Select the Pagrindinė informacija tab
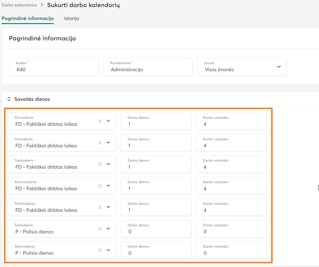Screen dimensions: 319x267 (x=28, y=18)
